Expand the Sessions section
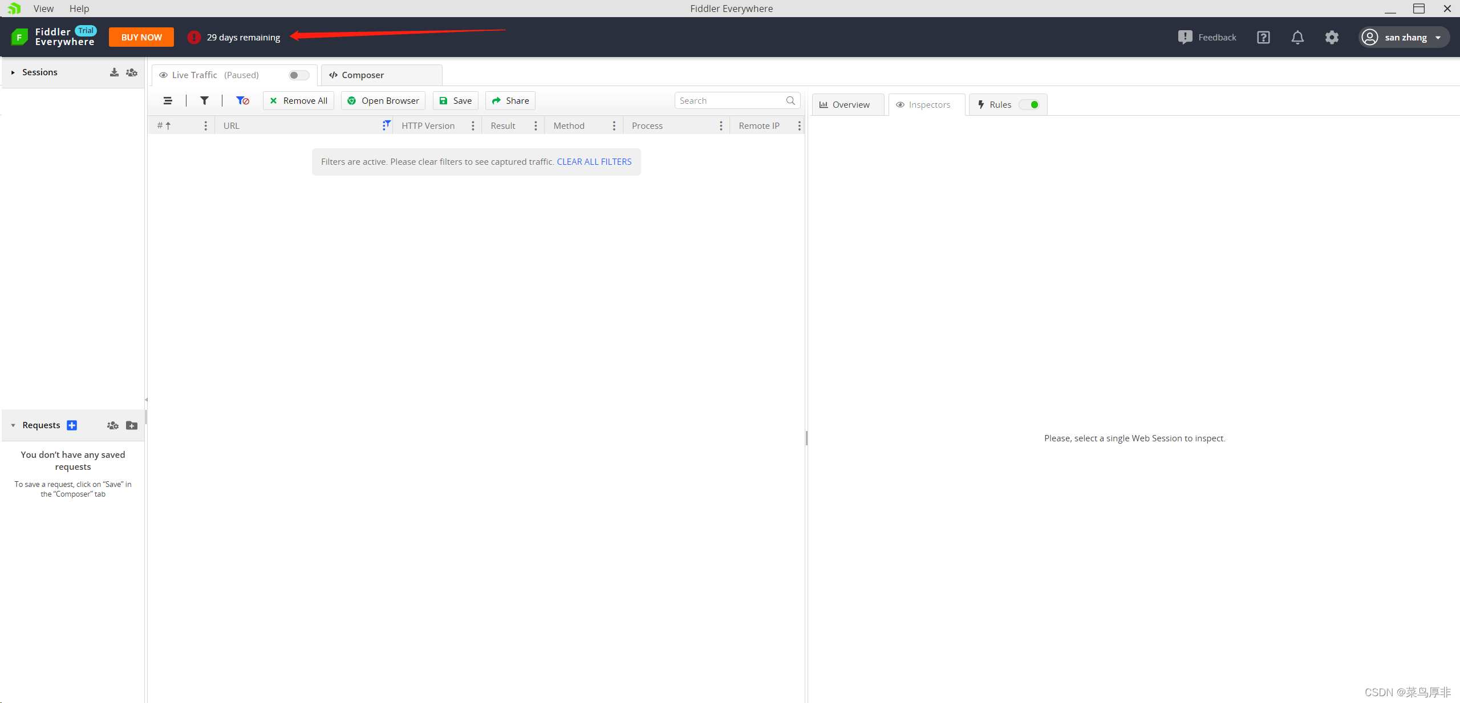Viewport: 1460px width, 703px height. [x=13, y=72]
